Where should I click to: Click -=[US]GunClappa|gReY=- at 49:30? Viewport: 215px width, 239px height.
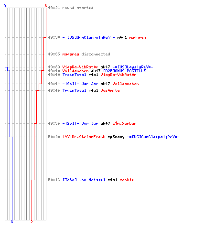click(88, 37)
